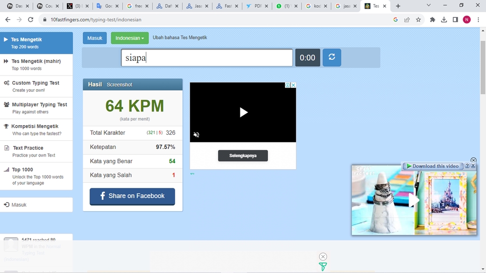Open the profile avatar N
This screenshot has height=273, width=486.
[x=467, y=20]
